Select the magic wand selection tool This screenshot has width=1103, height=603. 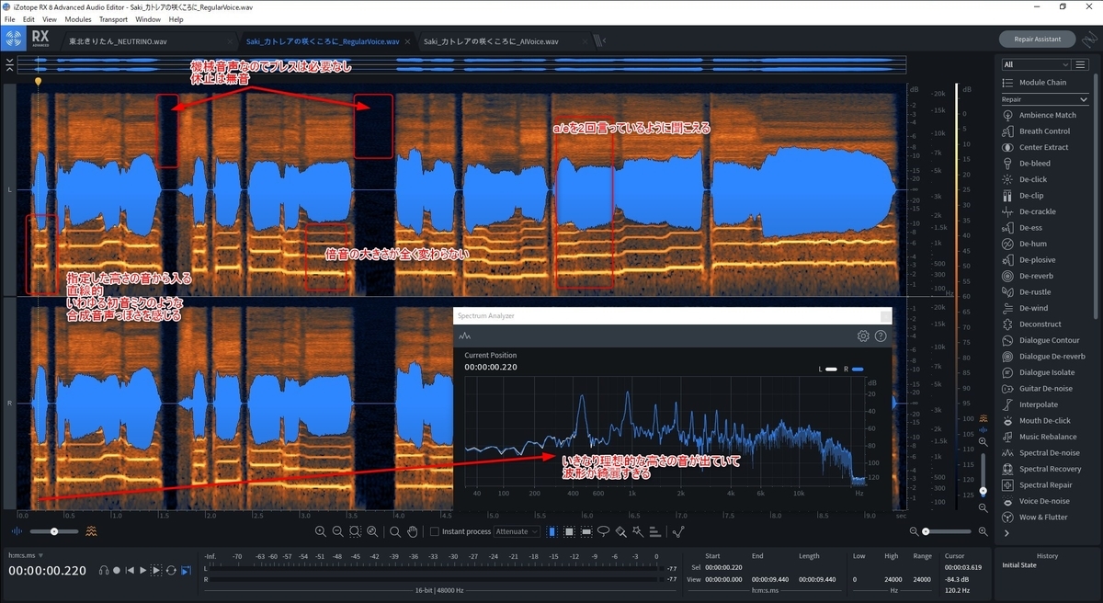(x=639, y=531)
